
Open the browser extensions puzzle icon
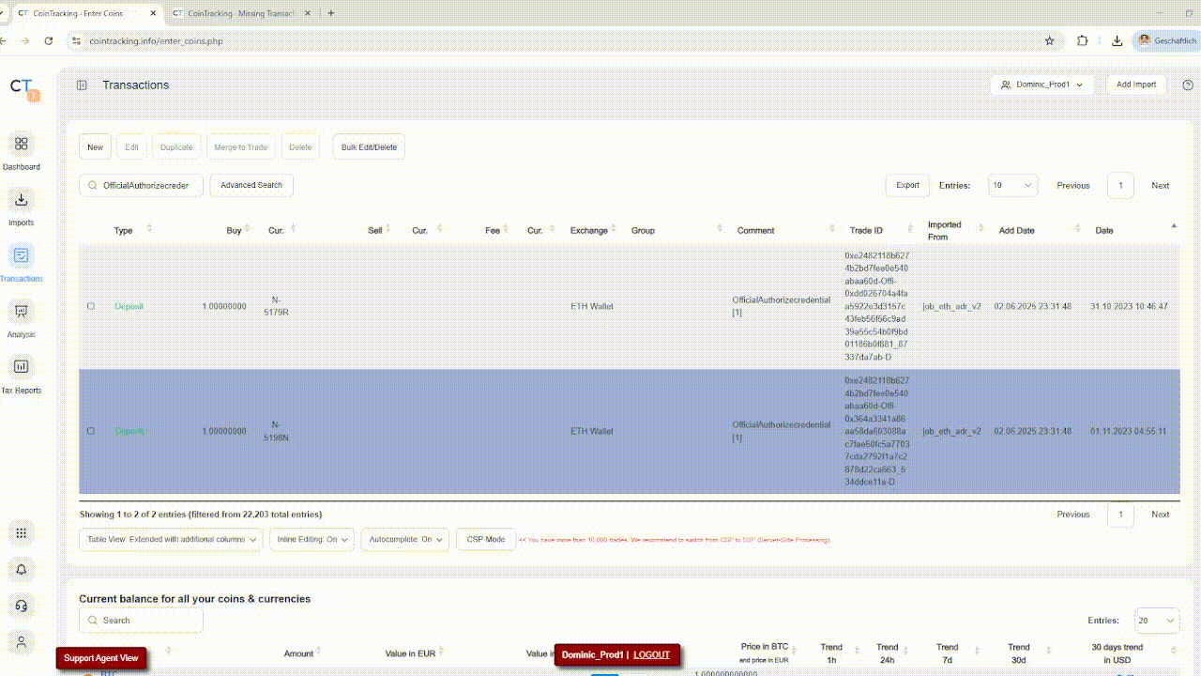[1083, 41]
